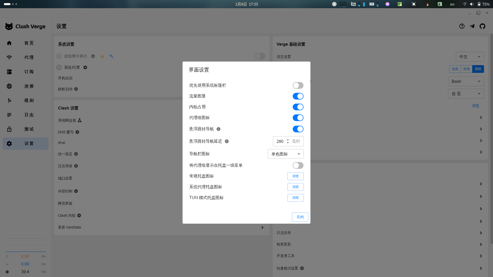
Task: Open language dropdown showing 中文
Action: 470,57
